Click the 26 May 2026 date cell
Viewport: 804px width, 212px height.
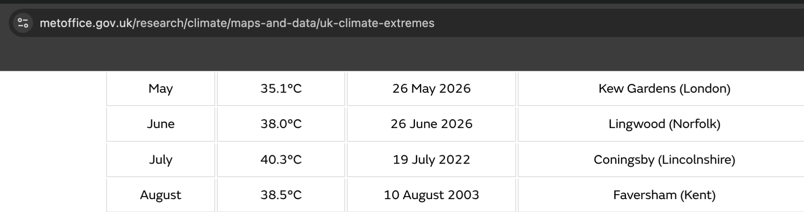pyautogui.click(x=431, y=88)
